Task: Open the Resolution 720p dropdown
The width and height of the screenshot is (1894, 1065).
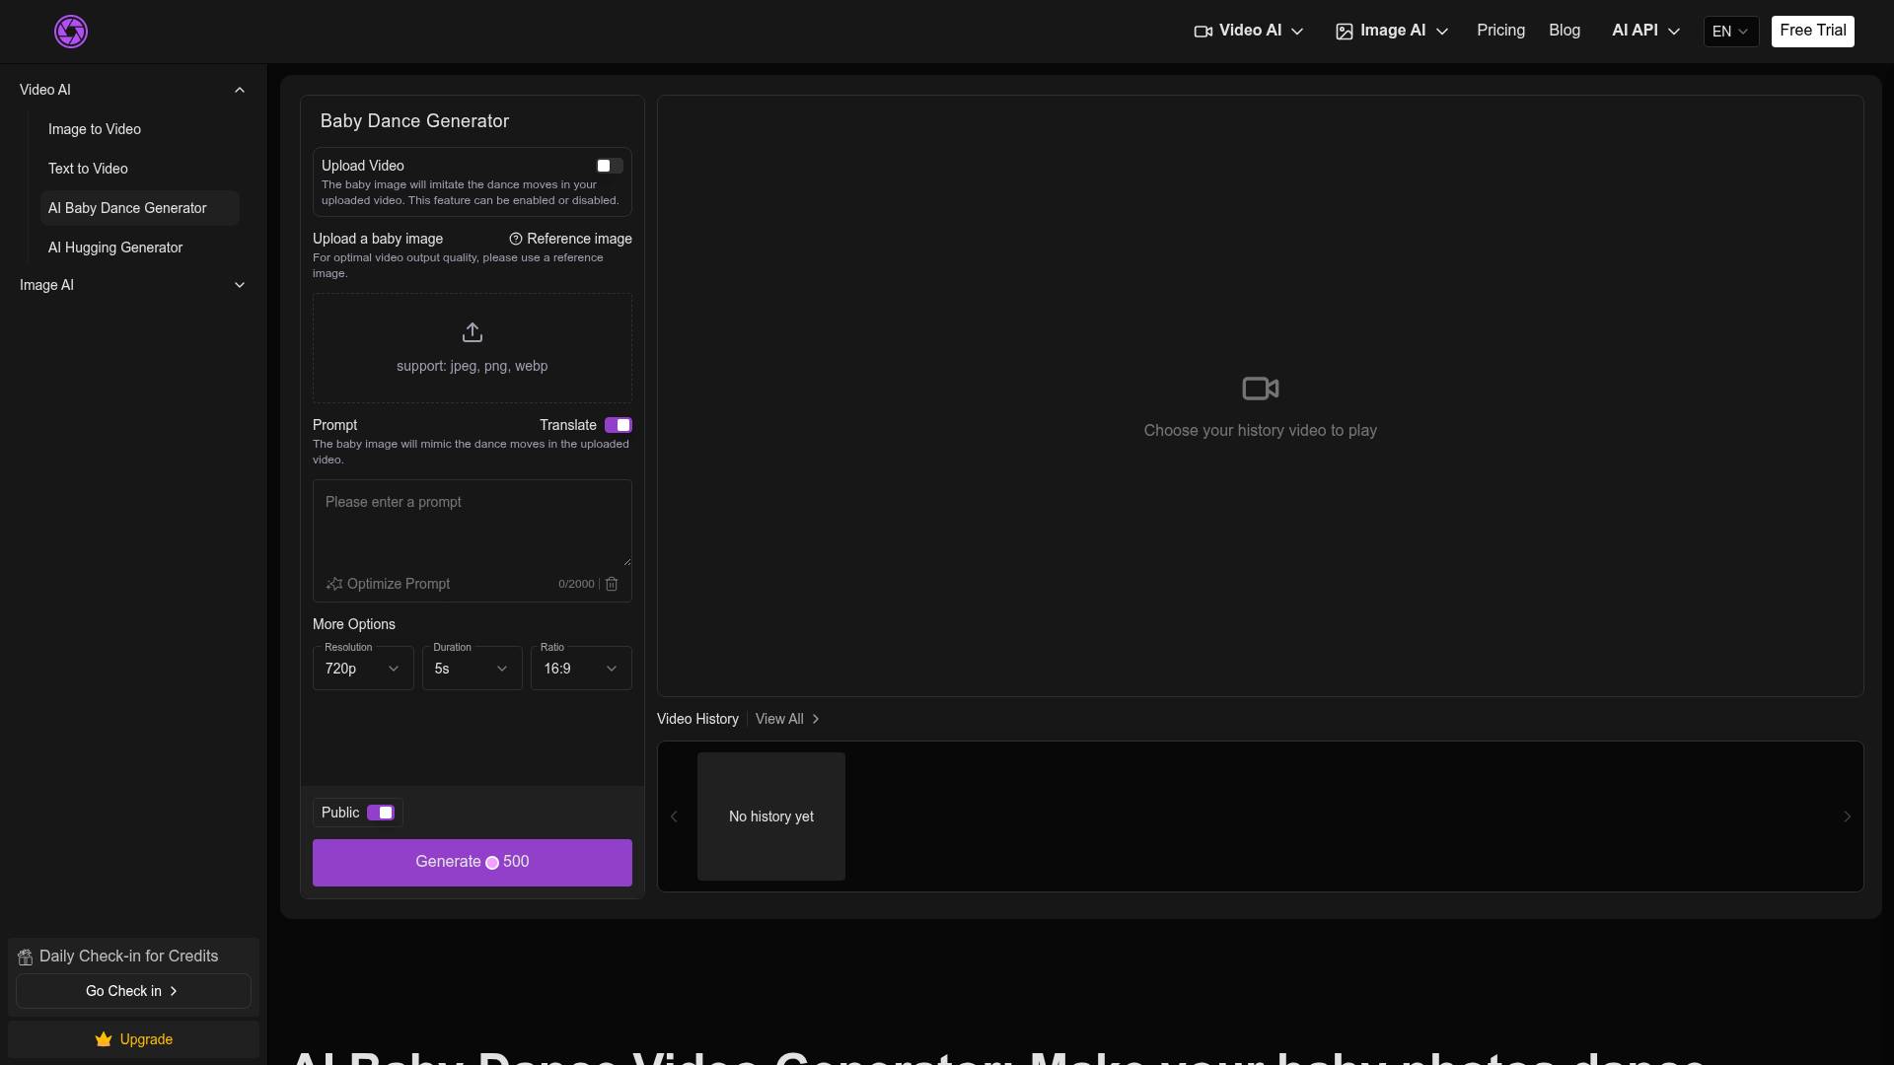Action: [x=363, y=668]
